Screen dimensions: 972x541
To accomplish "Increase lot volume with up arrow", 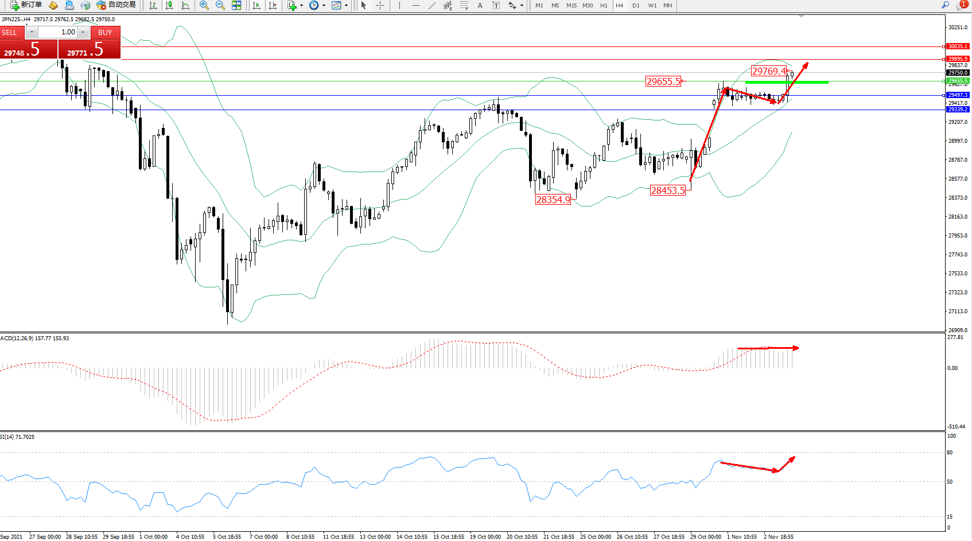I will click(83, 32).
